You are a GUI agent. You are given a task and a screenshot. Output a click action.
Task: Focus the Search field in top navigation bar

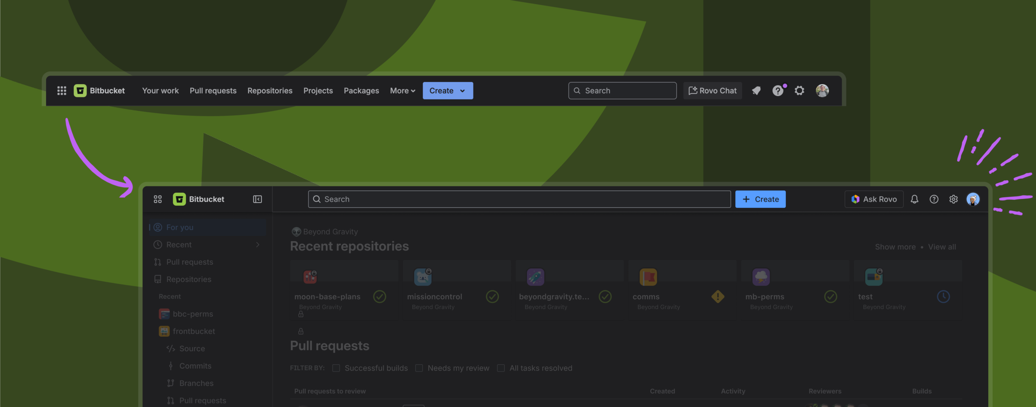point(622,91)
